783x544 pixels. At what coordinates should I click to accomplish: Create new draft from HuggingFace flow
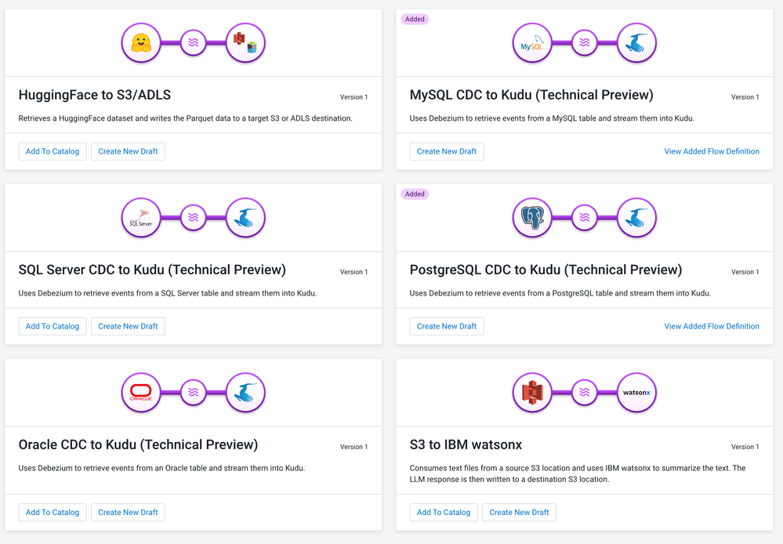click(128, 151)
